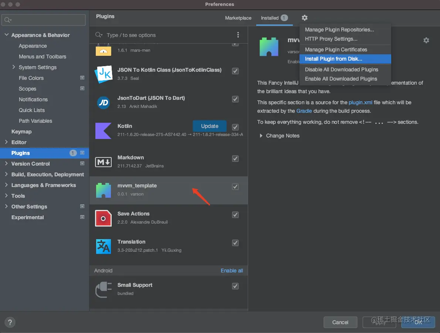The width and height of the screenshot is (440, 333).
Task: Click the Translation plugin icon
Action: [x=103, y=247]
